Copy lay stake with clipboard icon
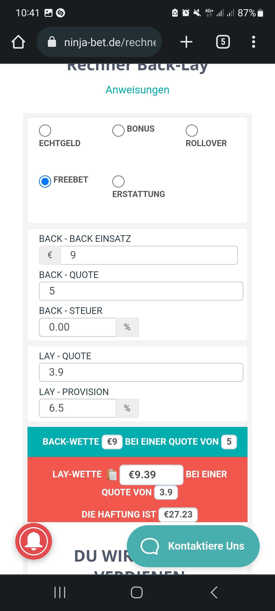The image size is (275, 611). click(112, 475)
